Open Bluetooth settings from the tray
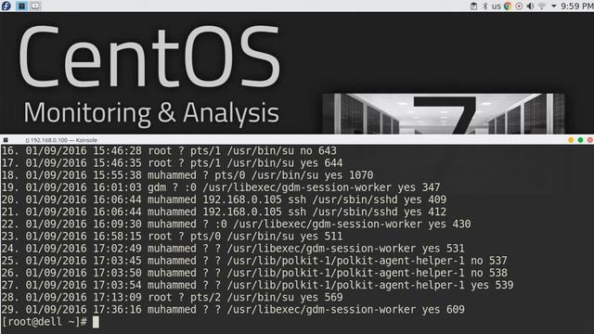Screen dimensions: 594x334 485,6
